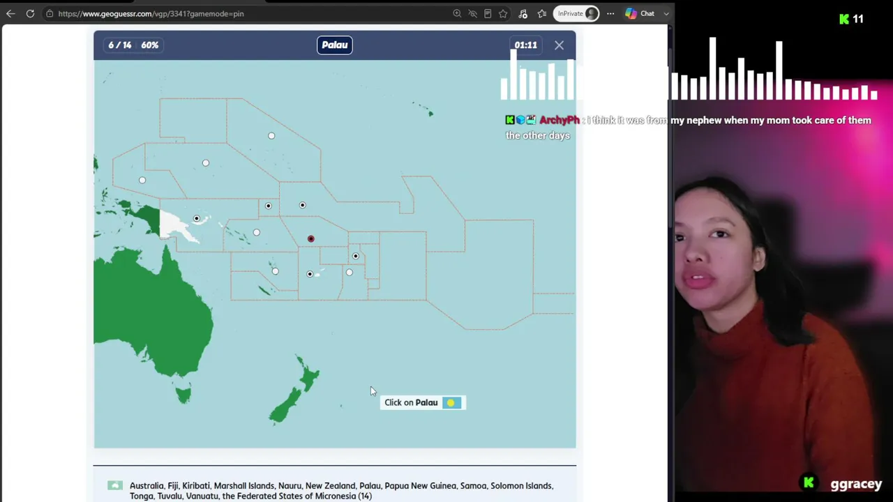Click the music note toolbar icon
The height and width of the screenshot is (502, 893).
(523, 13)
